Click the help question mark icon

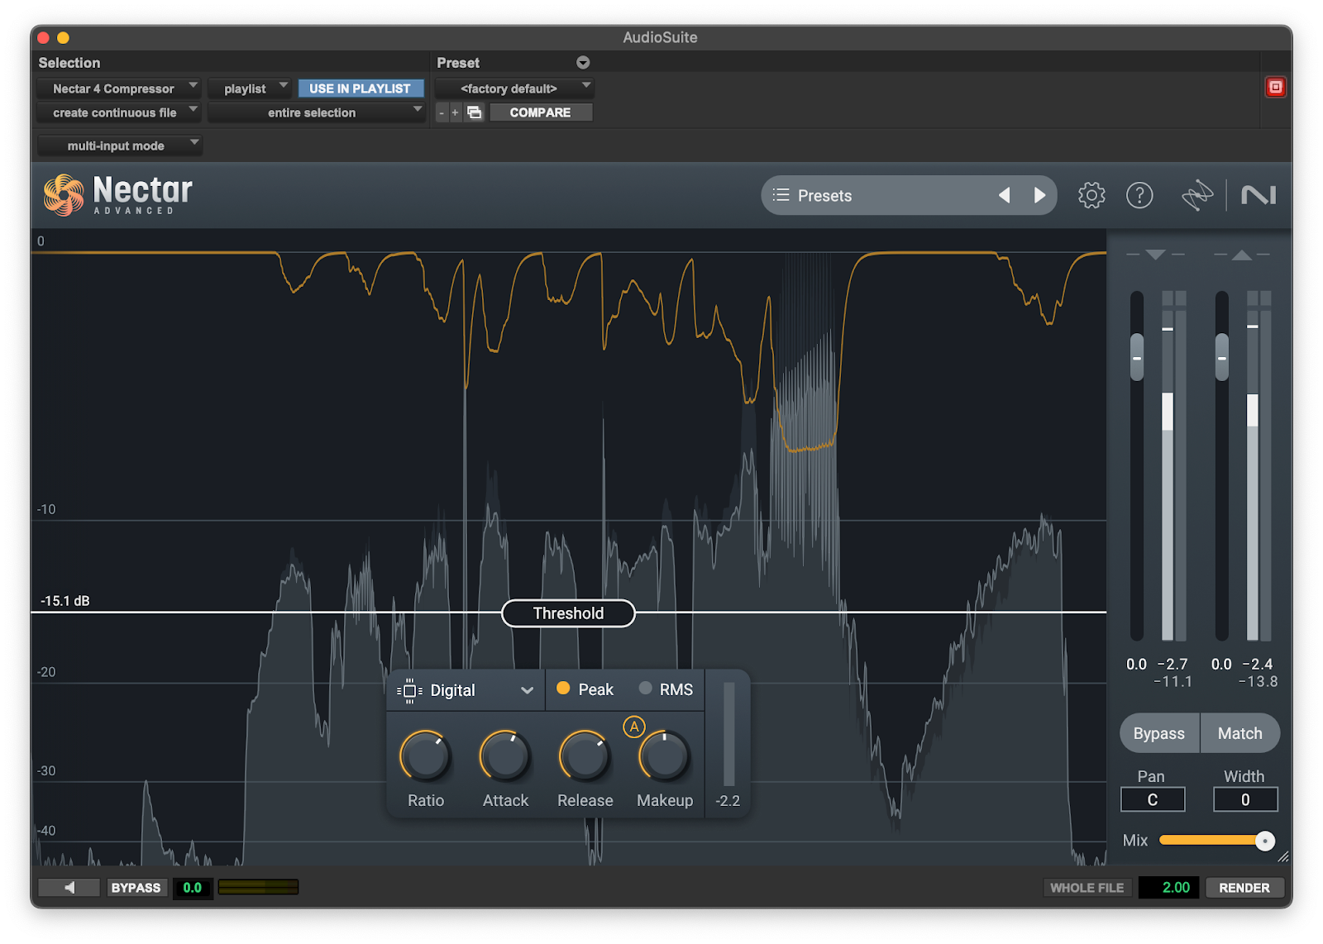[1139, 195]
